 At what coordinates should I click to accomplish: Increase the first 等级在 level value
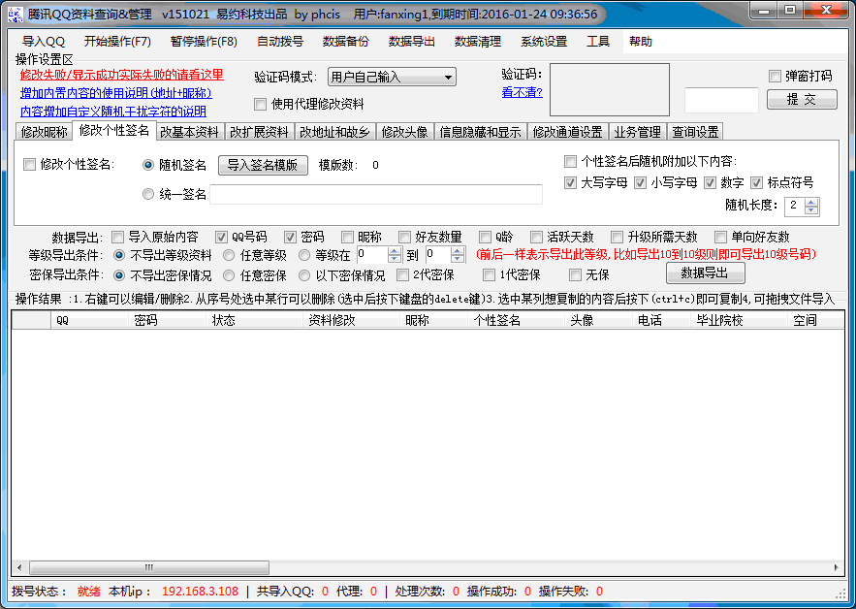pos(395,251)
